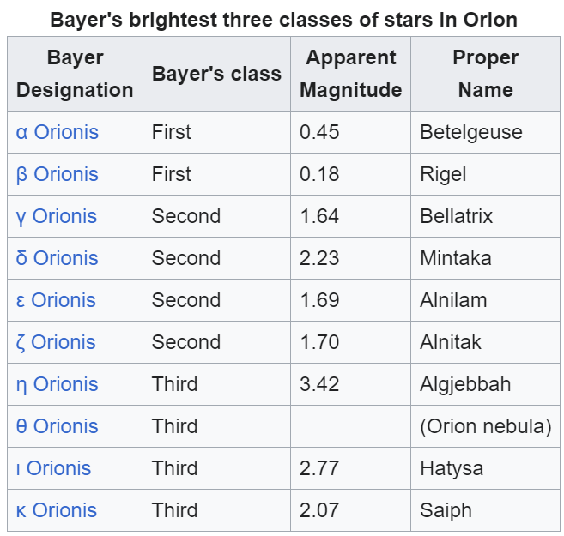Click the δ Orionis link
The width and height of the screenshot is (564, 536).
point(58,258)
